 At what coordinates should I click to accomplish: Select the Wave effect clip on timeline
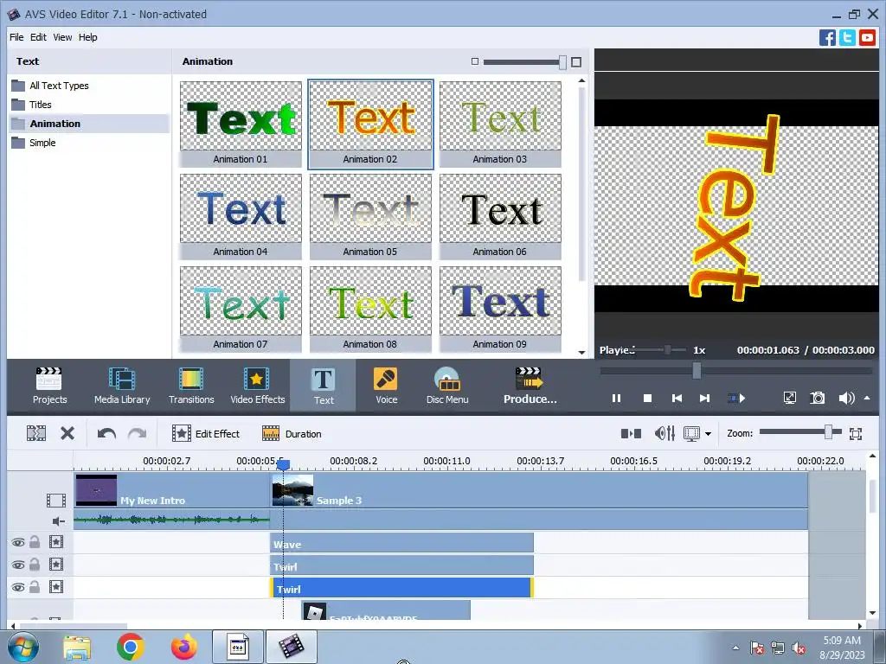401,543
